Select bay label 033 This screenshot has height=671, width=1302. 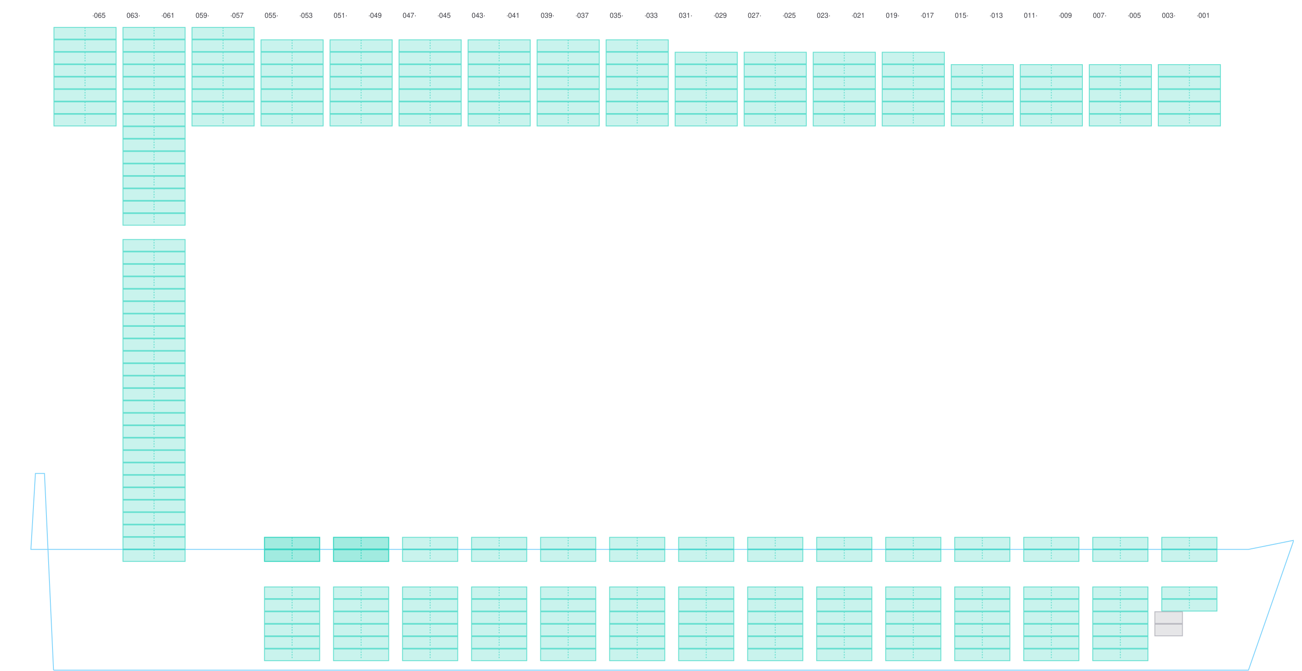pos(651,16)
